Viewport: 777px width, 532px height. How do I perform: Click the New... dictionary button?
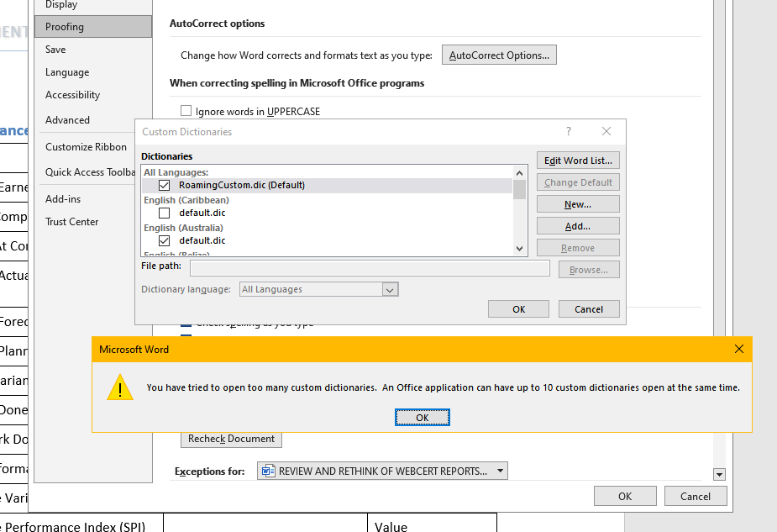click(578, 204)
